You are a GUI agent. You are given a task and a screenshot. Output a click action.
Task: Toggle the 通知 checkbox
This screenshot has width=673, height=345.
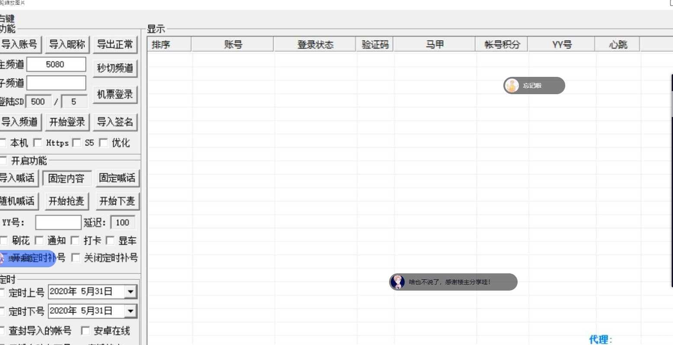39,241
